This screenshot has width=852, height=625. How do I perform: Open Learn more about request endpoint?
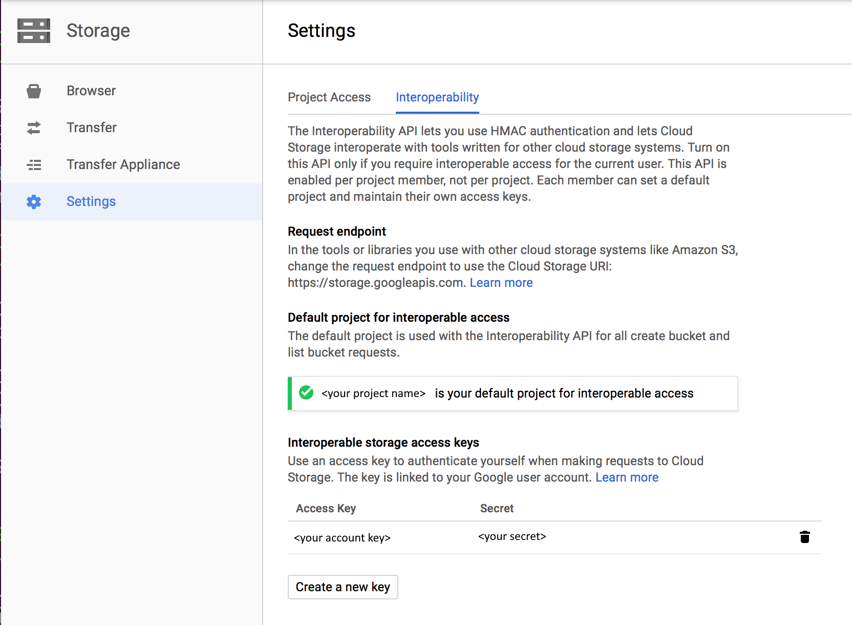point(501,282)
